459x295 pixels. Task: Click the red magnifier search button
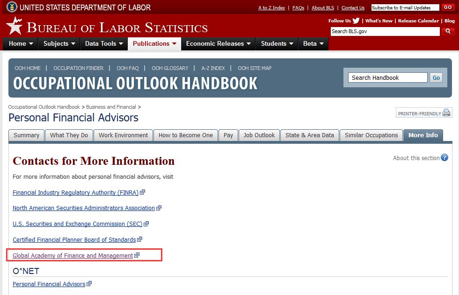448,31
